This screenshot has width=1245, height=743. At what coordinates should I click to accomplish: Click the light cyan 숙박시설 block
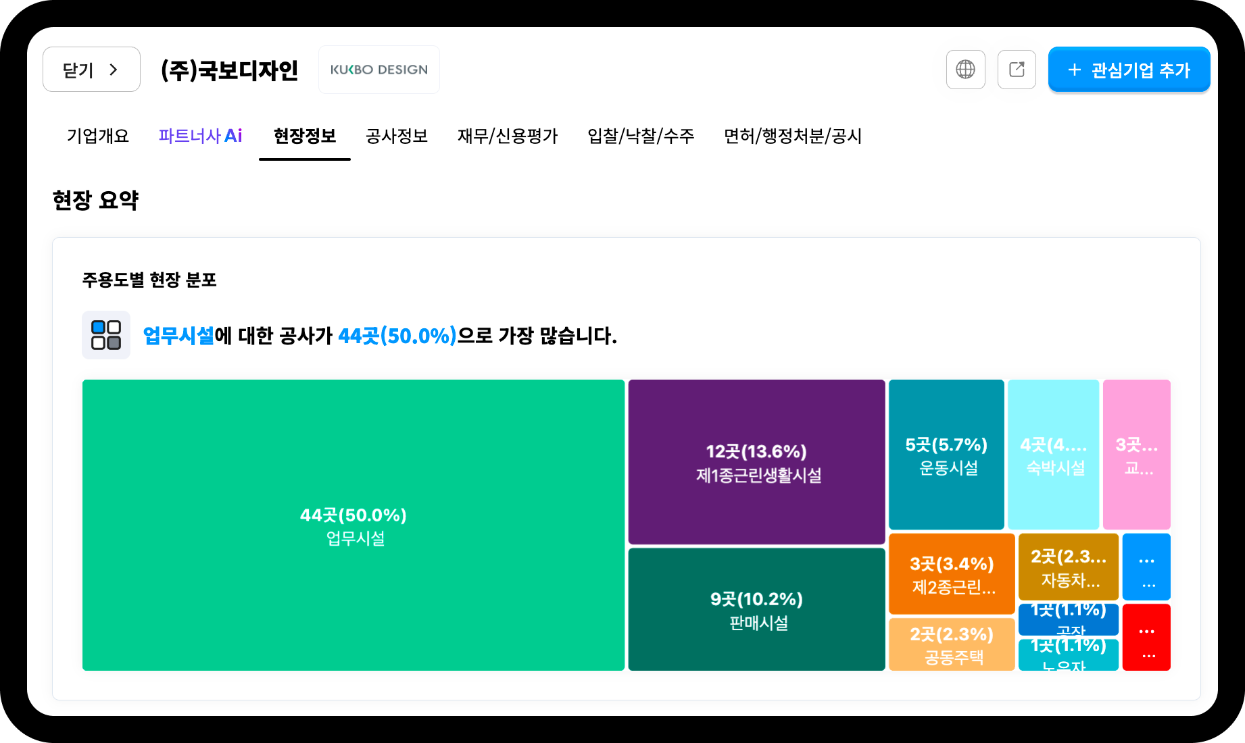[x=1053, y=455]
